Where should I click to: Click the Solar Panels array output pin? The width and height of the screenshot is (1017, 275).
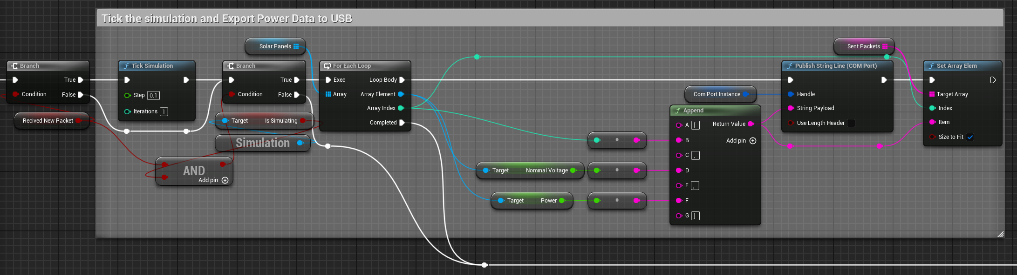tap(296, 46)
